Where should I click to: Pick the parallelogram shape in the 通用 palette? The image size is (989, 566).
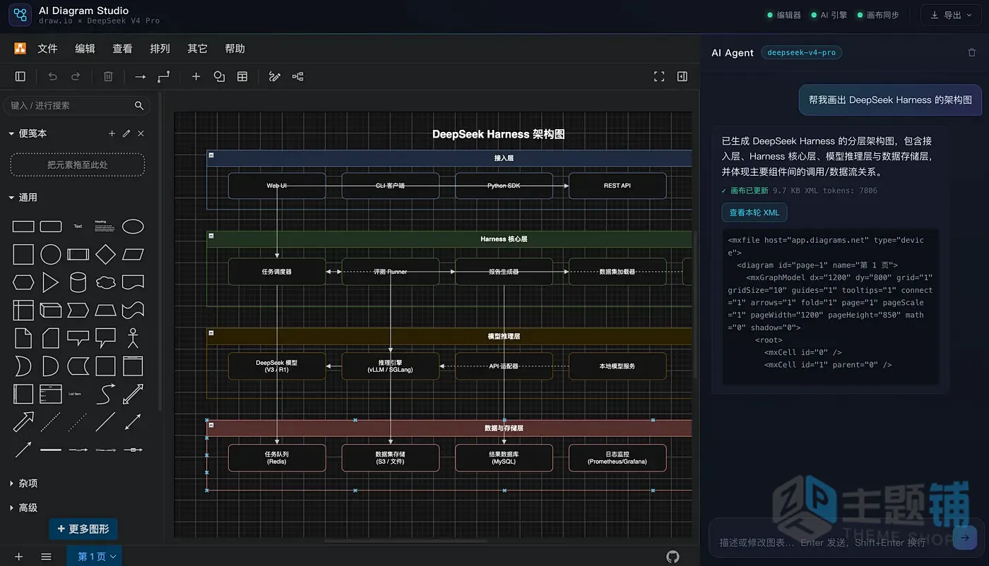pos(133,254)
